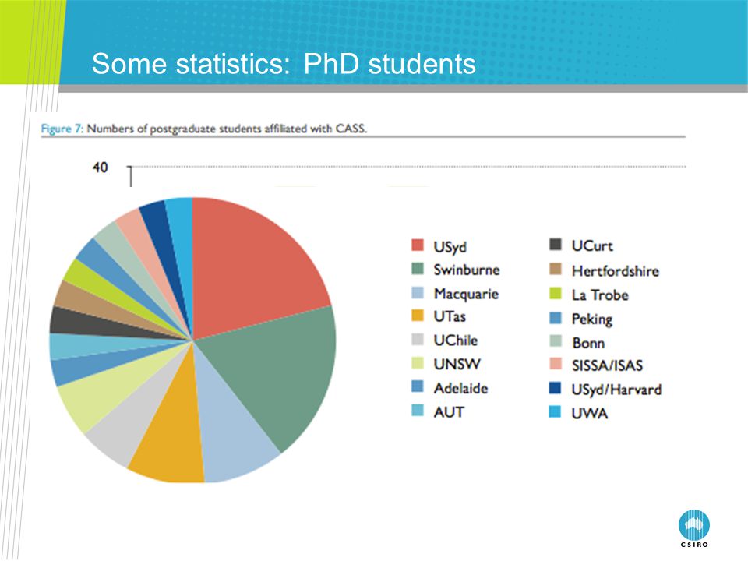
Task: Select the Swinburne green legend swatch
Action: pos(418,269)
